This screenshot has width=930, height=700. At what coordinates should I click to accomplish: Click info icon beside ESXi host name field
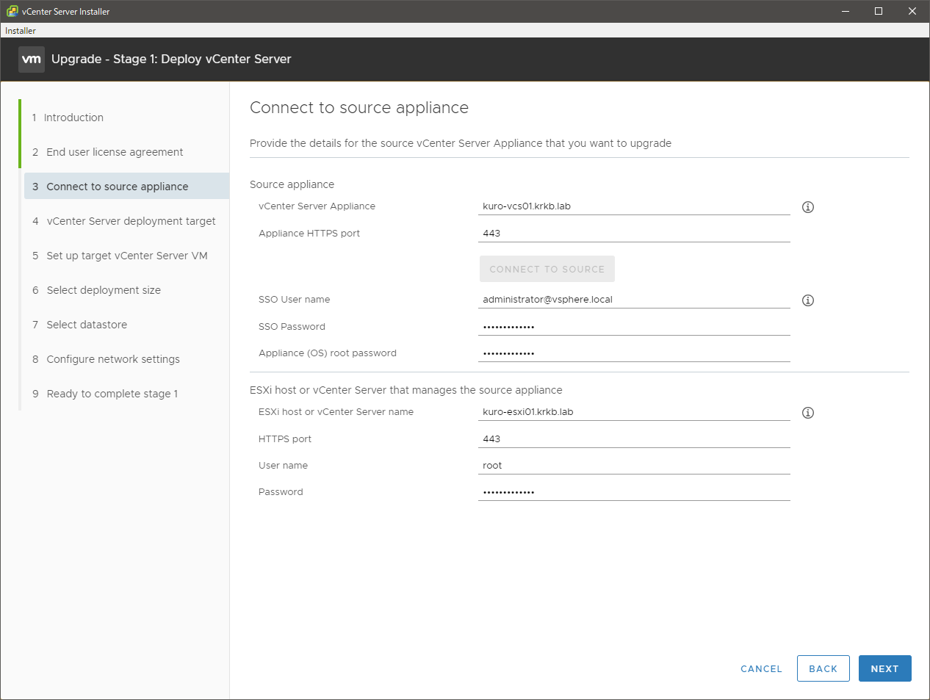(808, 413)
